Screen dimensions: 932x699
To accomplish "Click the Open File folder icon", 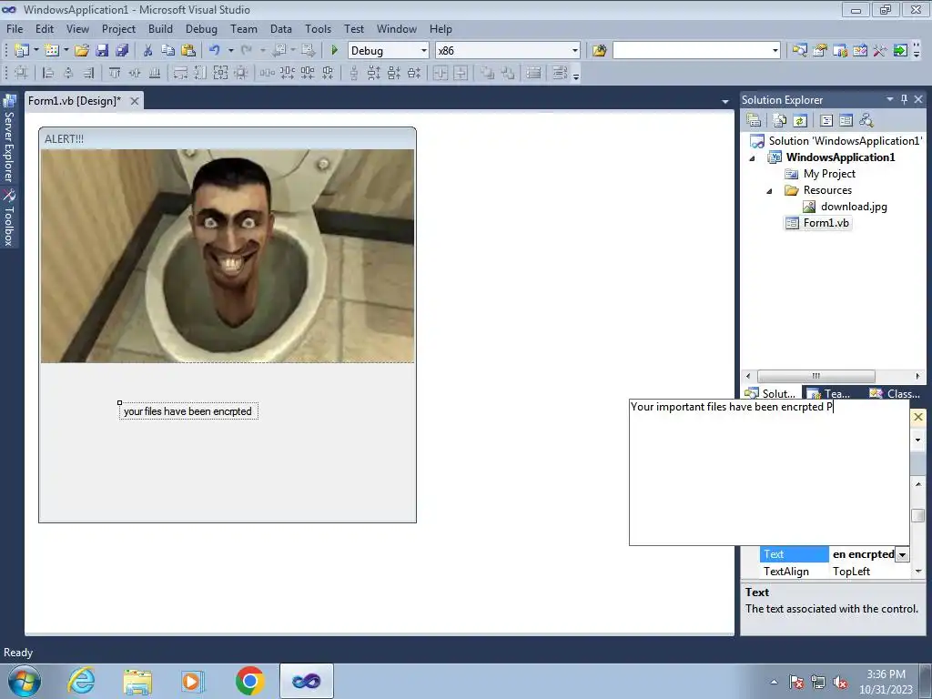I will click(82, 51).
